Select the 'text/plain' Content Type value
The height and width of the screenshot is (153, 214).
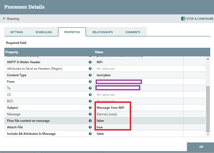coord(103,75)
